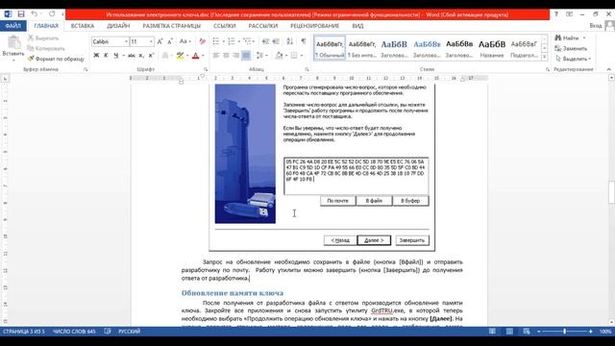Apply shading with the paint bucket icon

[279, 56]
